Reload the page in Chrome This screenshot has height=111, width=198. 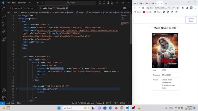click(143, 8)
